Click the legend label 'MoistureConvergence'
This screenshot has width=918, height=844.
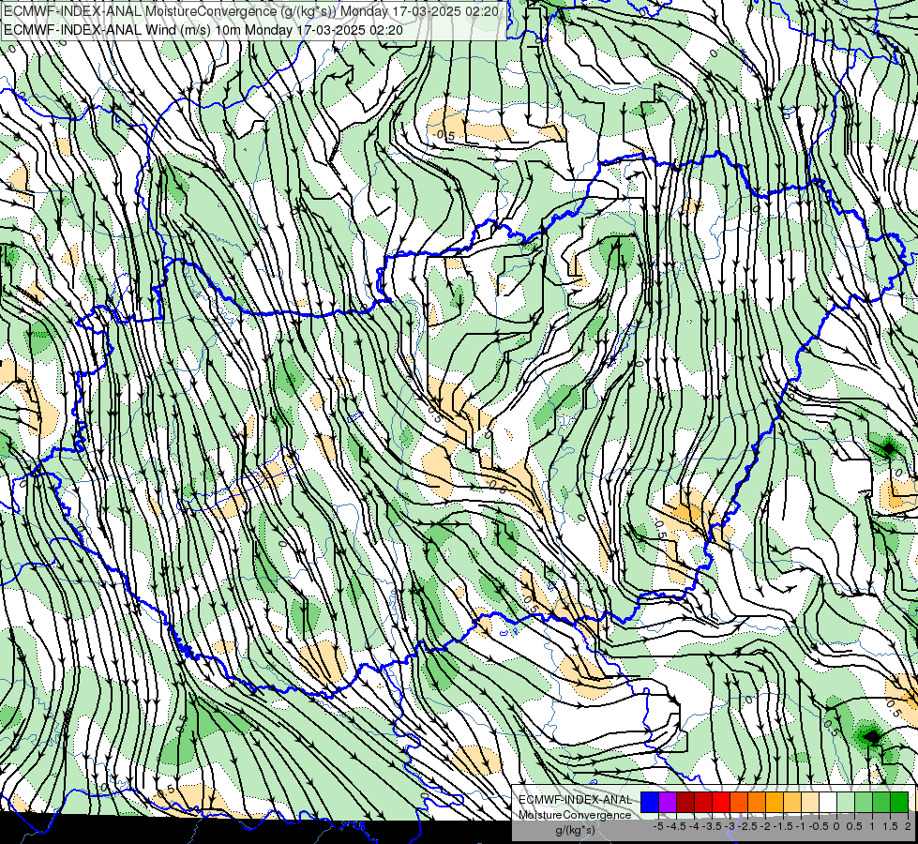coord(575,815)
